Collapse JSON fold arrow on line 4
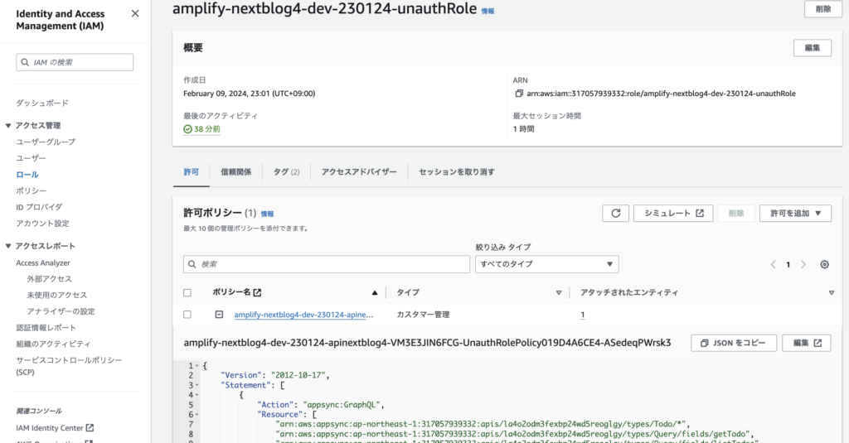This screenshot has height=443, width=849. coord(196,395)
